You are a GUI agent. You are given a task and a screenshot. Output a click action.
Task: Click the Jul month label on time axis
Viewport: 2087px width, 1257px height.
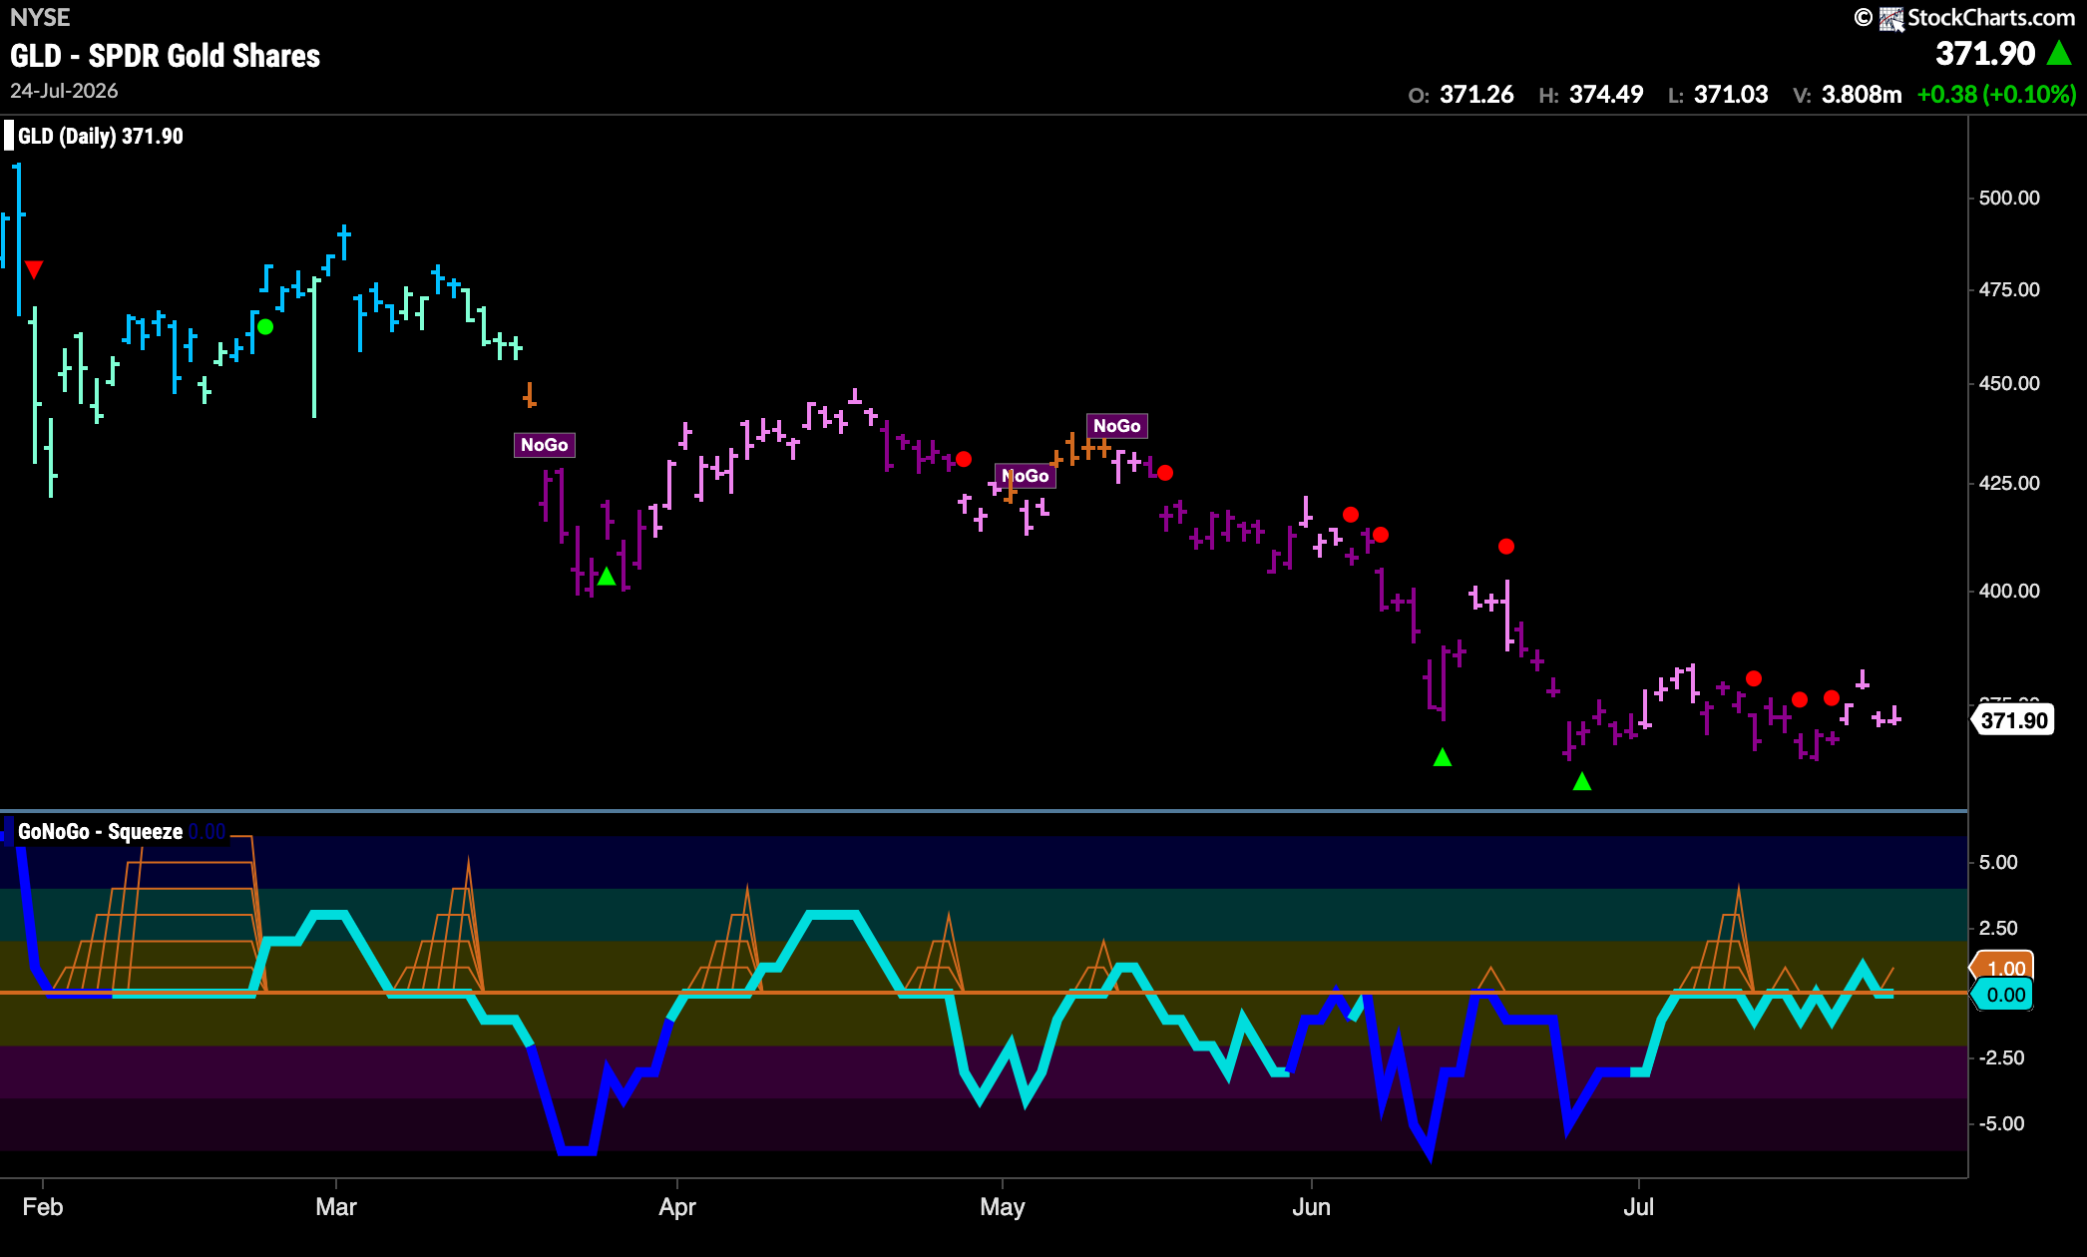(1638, 1207)
